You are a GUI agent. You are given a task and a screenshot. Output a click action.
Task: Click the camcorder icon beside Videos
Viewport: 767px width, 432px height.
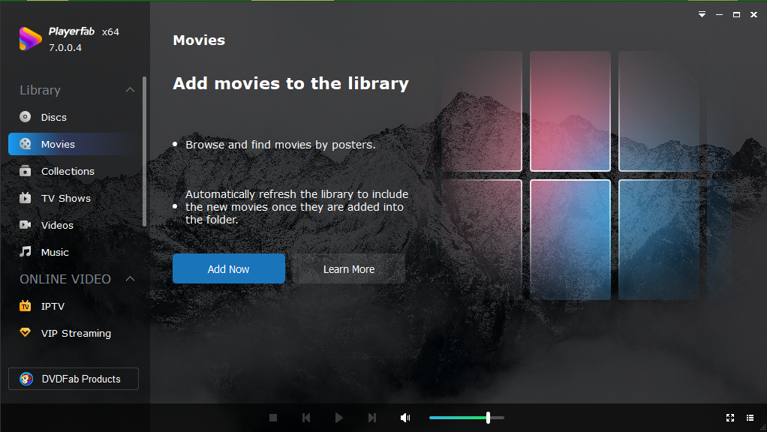tap(25, 225)
